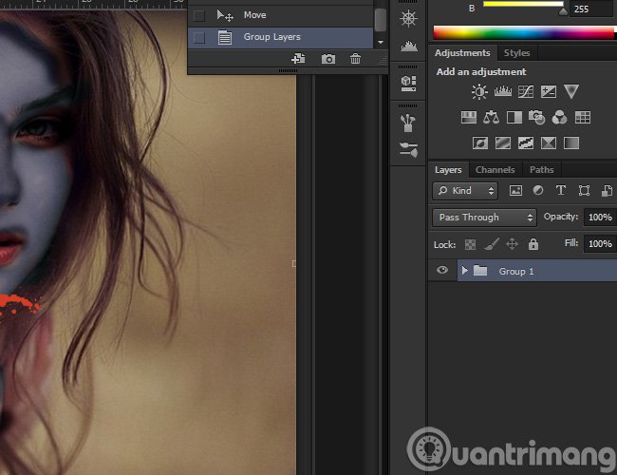Open the 3D panel cube icon
Screen dimensions: 617x475
(408, 83)
